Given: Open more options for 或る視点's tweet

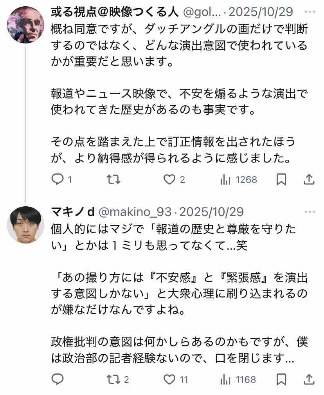Looking at the screenshot, I should coord(310,12).
